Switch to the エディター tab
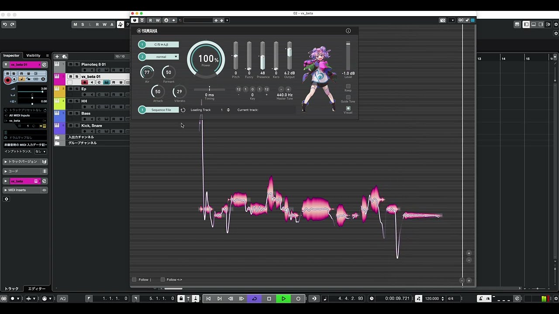559x314 pixels. [x=37, y=289]
